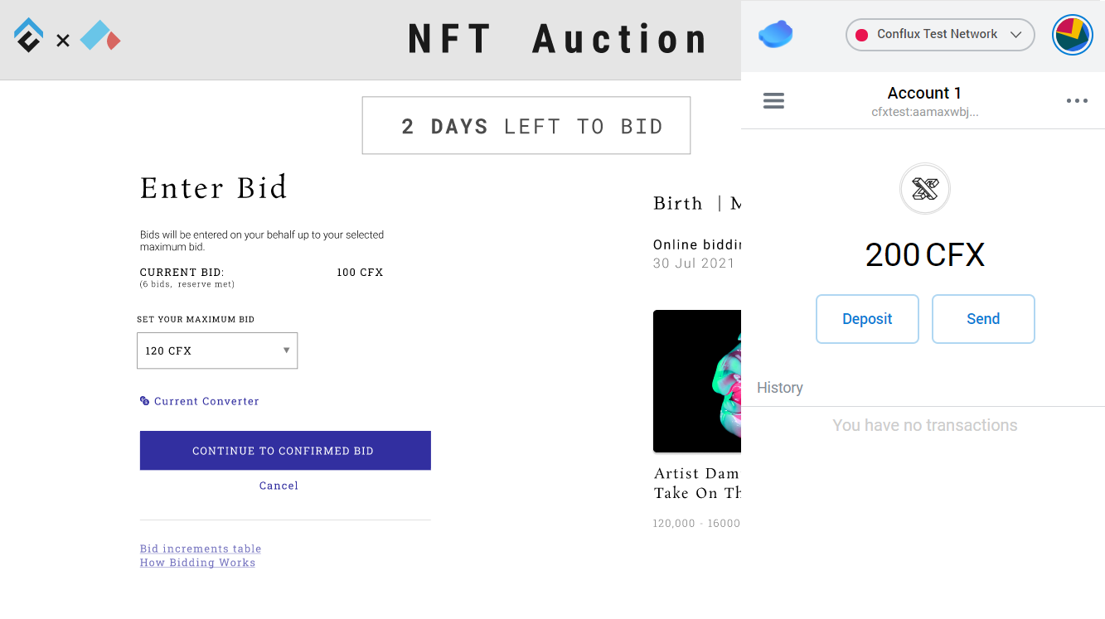Click the NFT artwork thumbnail
The height and width of the screenshot is (619, 1105).
point(697,381)
